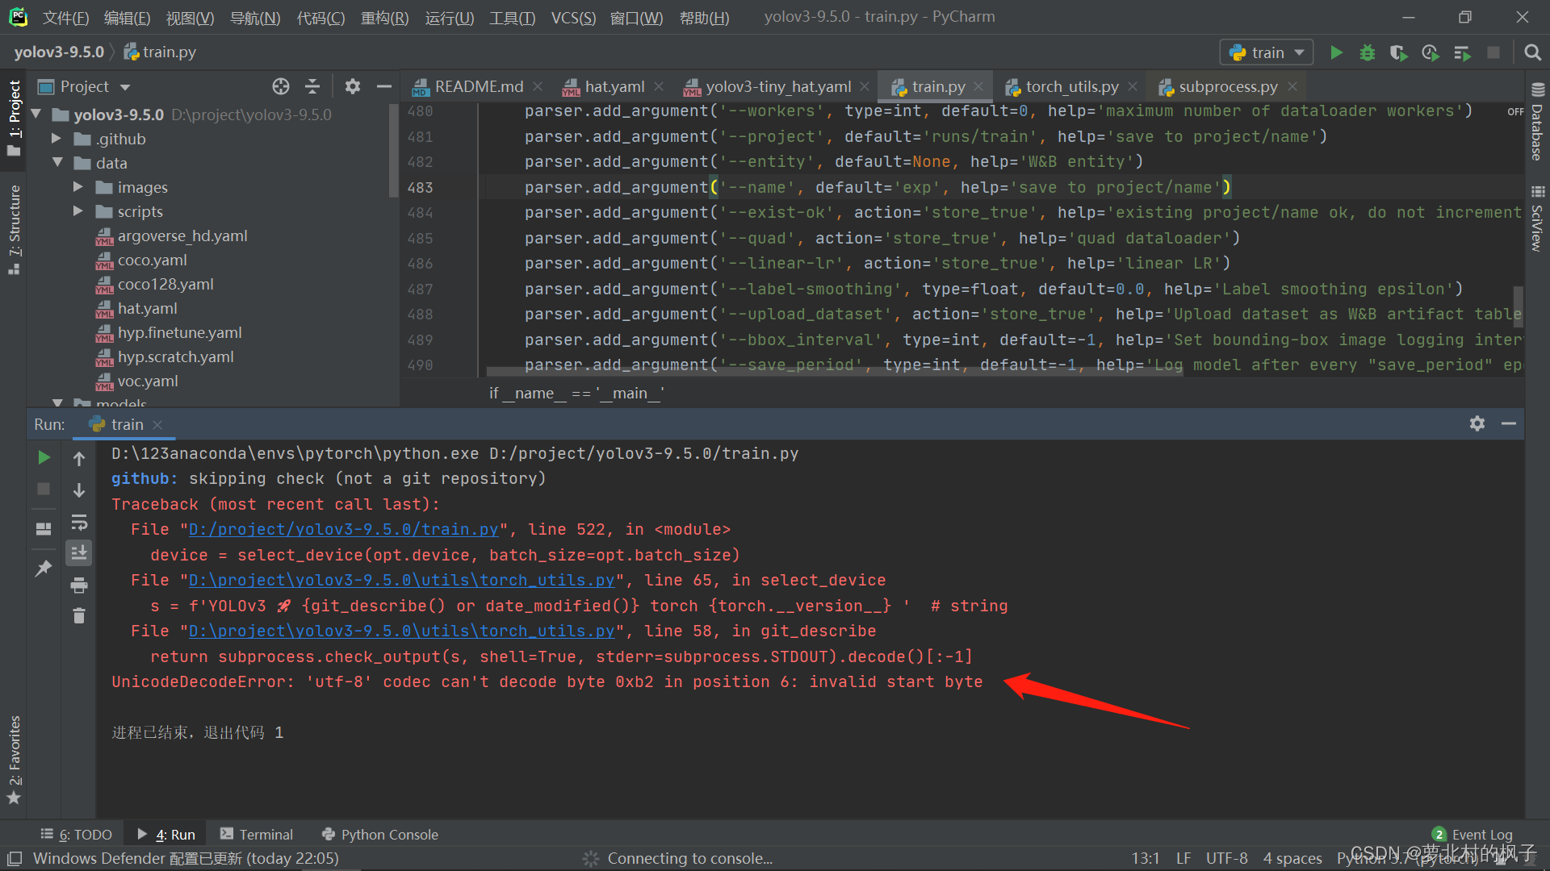This screenshot has height=871, width=1550.
Task: Open the Structure tool window
Action: (14, 230)
